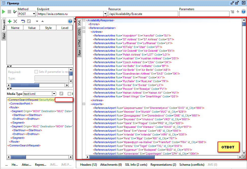
Task: Click the response horizontal scrollbar thumb
Action: point(122,157)
